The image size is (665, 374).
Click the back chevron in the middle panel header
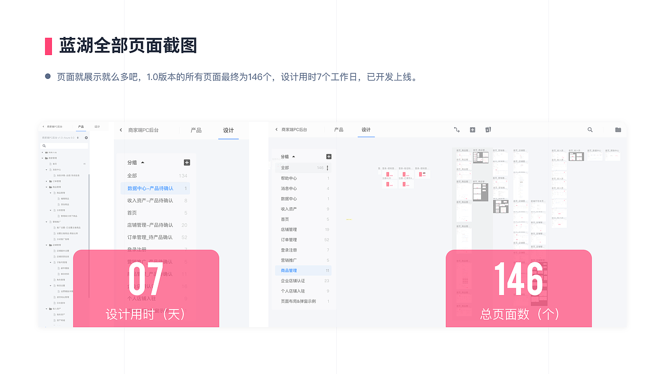click(121, 130)
